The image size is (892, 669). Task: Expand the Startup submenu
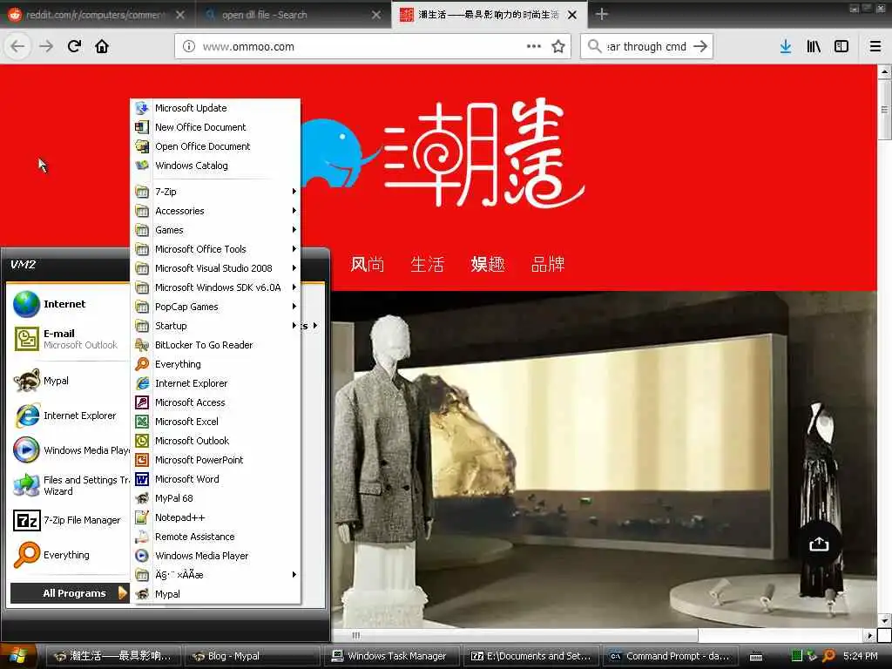(215, 326)
